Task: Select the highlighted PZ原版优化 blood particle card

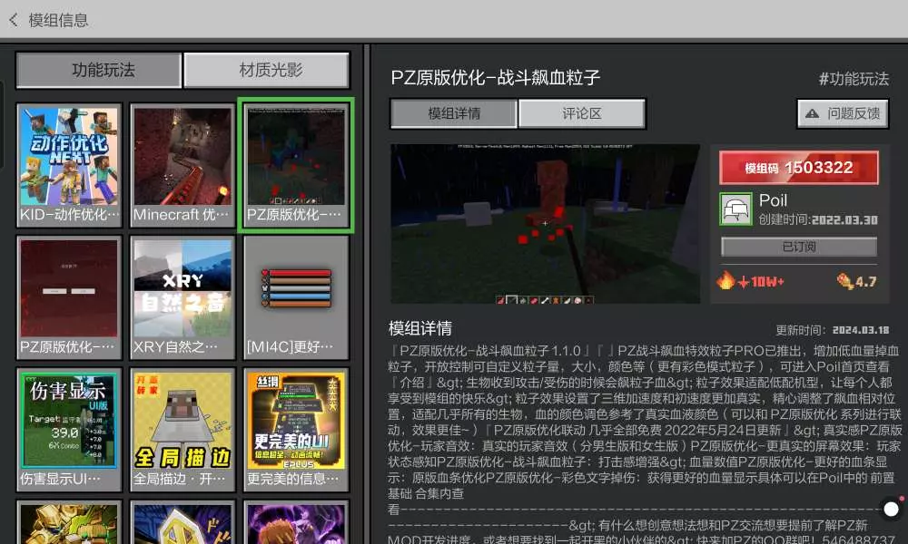Action: click(296, 165)
